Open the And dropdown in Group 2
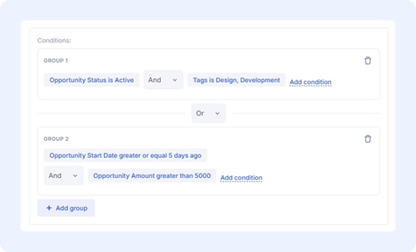The width and height of the screenshot is (416, 252). (64, 175)
